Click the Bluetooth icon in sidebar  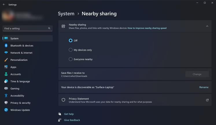(x=6, y=46)
